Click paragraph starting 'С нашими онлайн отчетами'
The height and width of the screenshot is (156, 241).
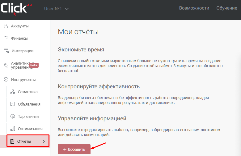140,66
